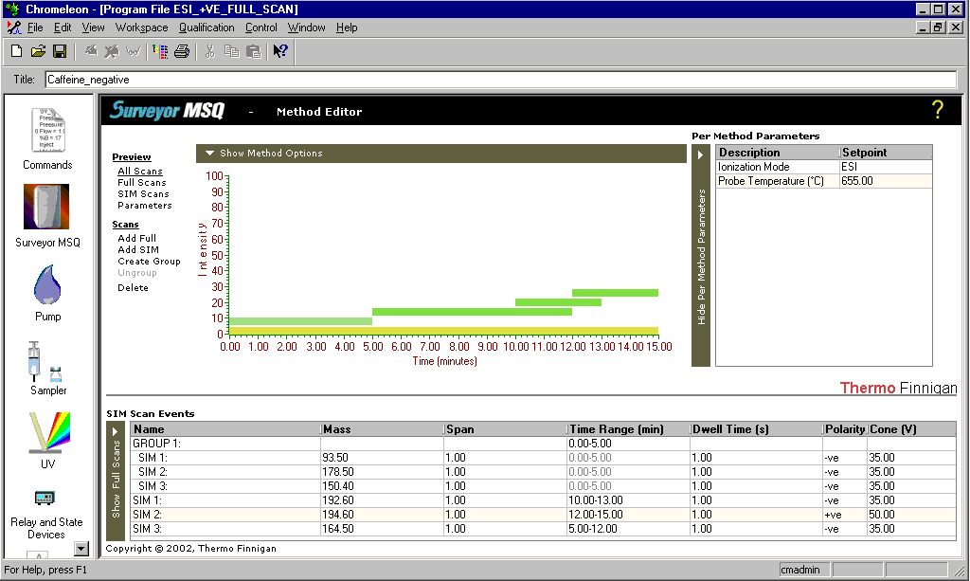Image resolution: width=970 pixels, height=581 pixels.
Task: Click the Chromeleon icon in the title bar
Action: (x=13, y=9)
